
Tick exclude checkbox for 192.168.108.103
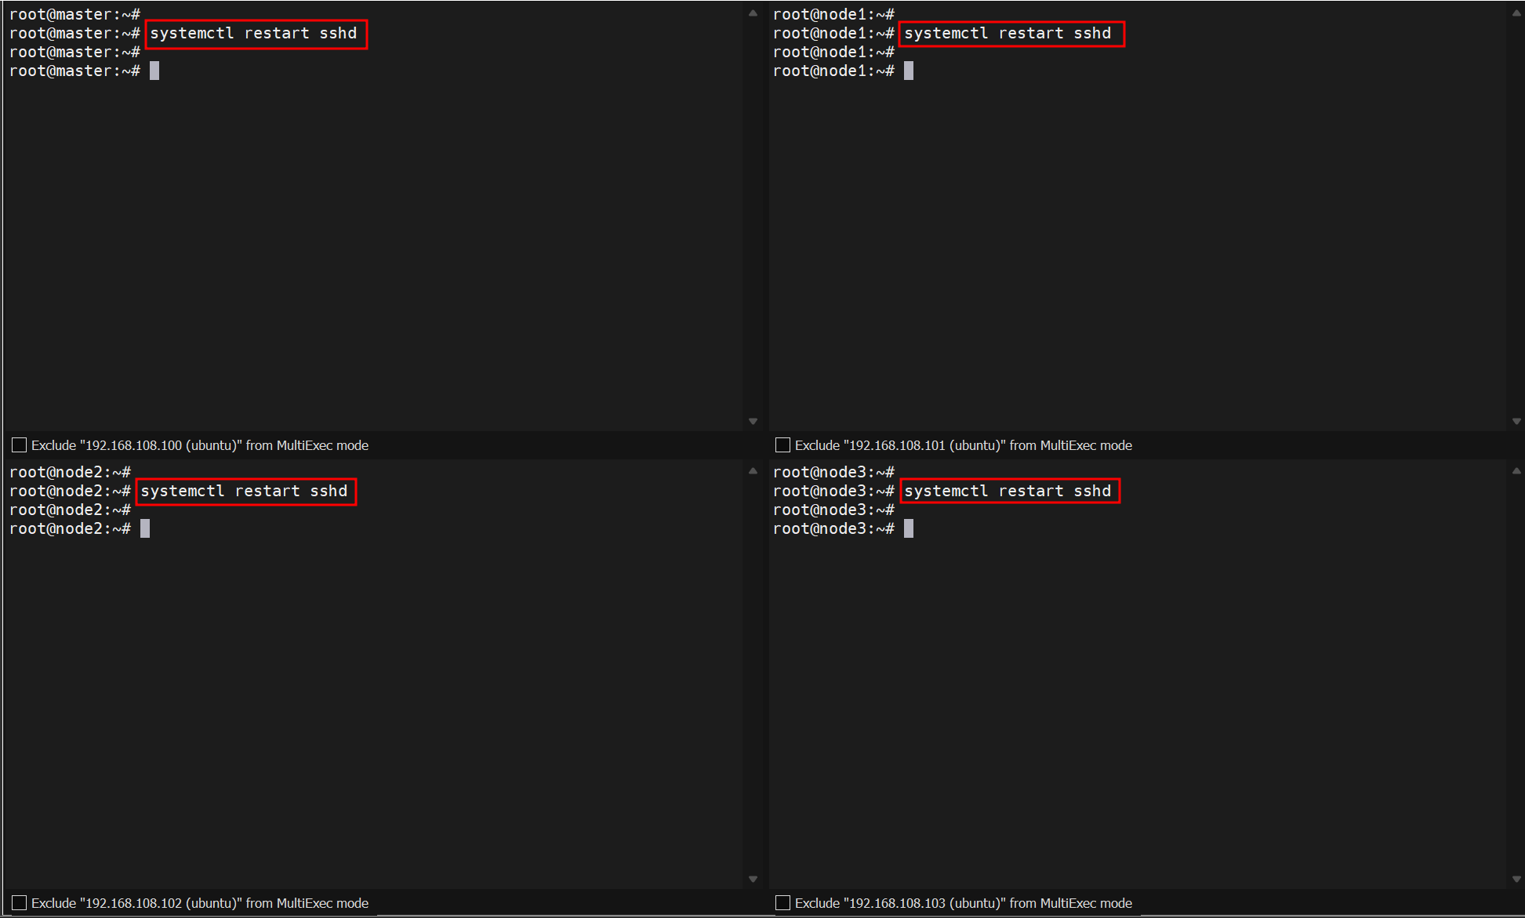(782, 903)
